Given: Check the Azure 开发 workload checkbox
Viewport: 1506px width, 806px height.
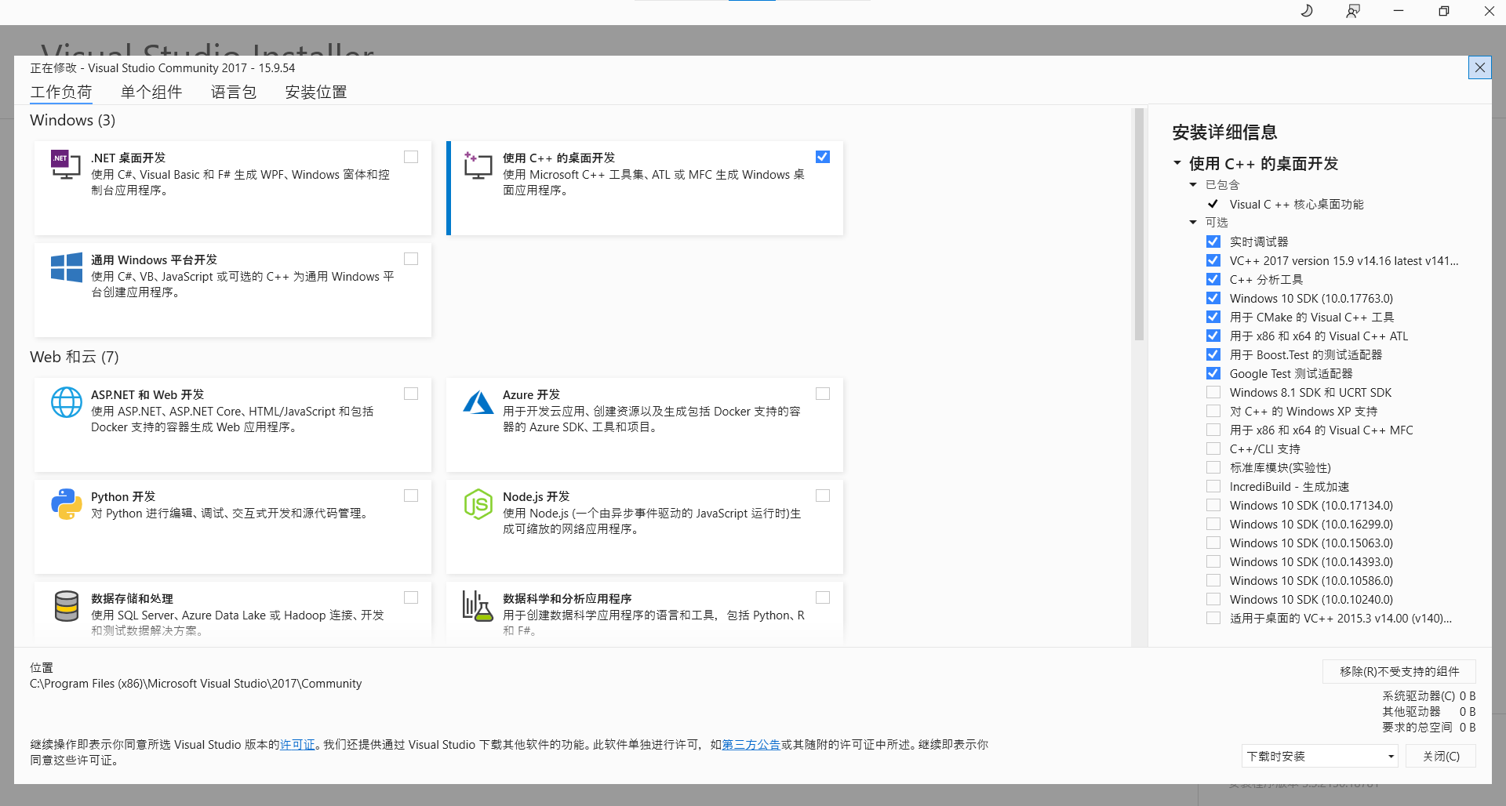Looking at the screenshot, I should coord(823,394).
